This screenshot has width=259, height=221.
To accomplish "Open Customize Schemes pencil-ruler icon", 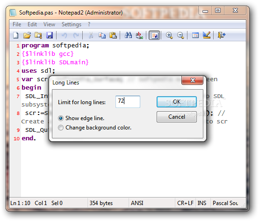I will click(207, 35).
